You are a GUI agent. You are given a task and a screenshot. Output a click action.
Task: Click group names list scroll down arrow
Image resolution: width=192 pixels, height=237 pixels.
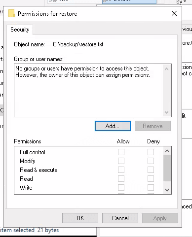[x=166, y=112]
